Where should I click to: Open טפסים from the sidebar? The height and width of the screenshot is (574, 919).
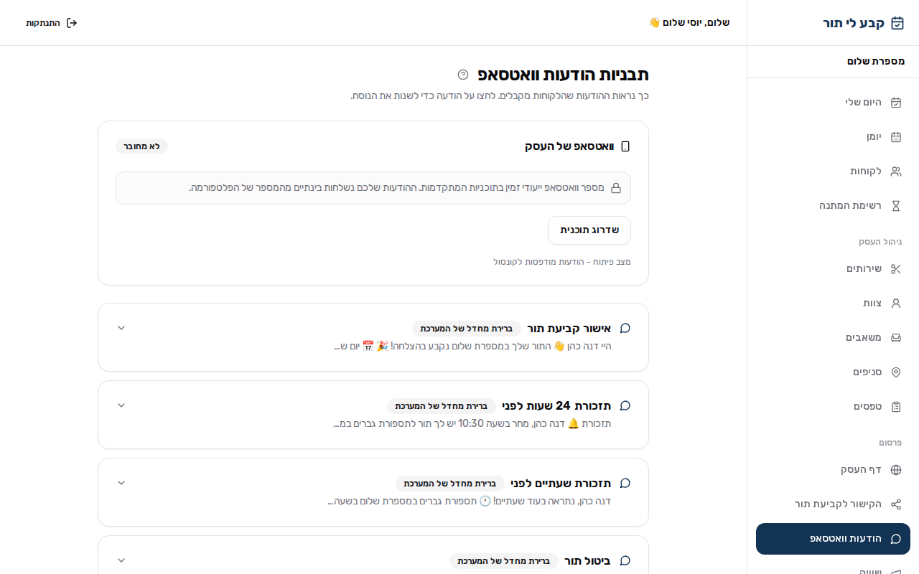coord(833,407)
